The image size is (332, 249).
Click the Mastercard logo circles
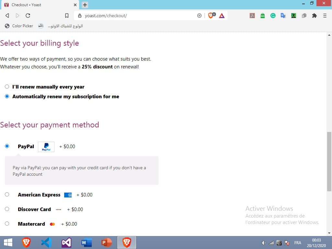tap(52, 224)
